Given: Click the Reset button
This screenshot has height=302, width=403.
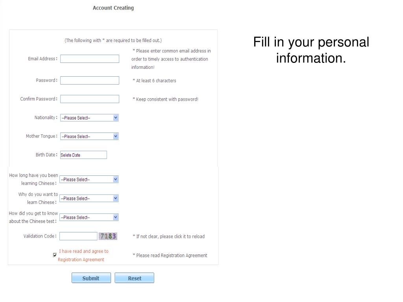Looking at the screenshot, I should coord(135,278).
